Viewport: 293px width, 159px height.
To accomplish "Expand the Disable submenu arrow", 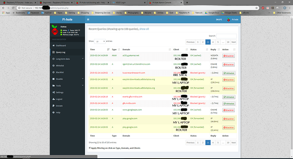I will pyautogui.click(x=83, y=79).
